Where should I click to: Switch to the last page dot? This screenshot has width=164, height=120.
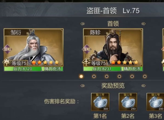pos(145,77)
